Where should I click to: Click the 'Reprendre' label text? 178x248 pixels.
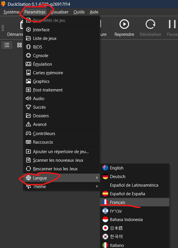124,34
